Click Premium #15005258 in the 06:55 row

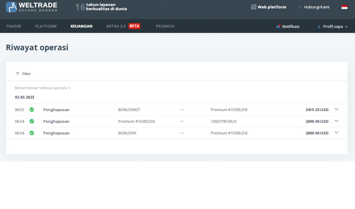coord(229,110)
